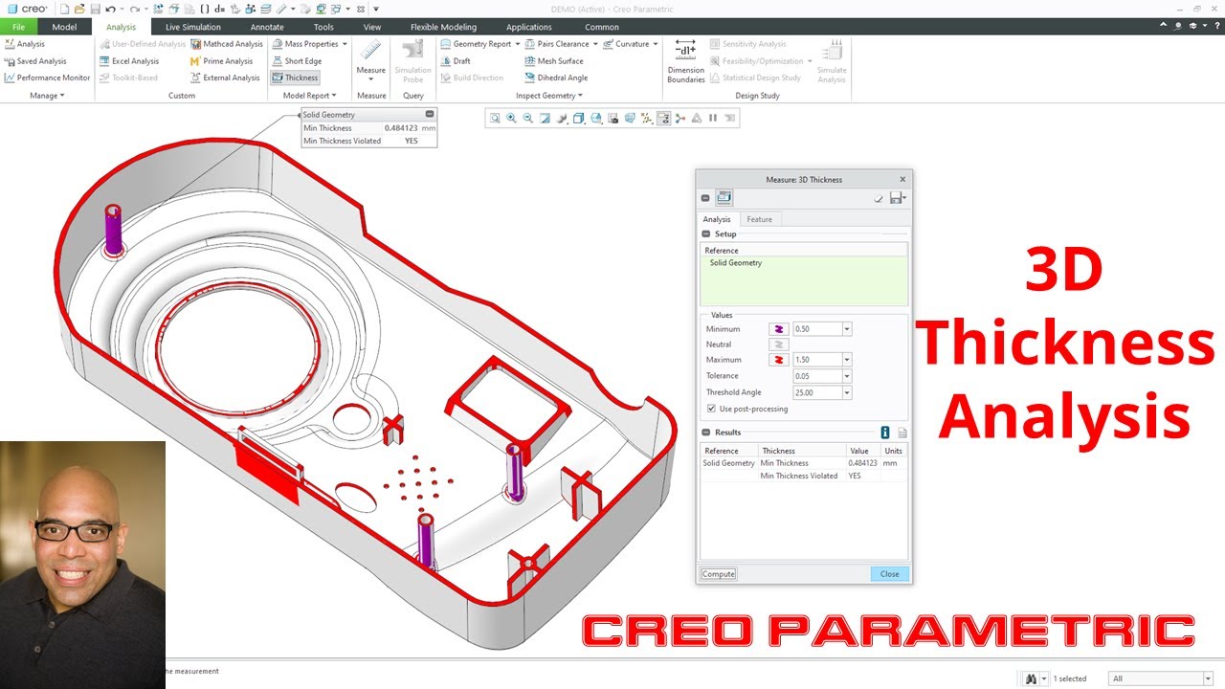
Task: Click the Repaint icon in graphics toolbar
Action: coord(545,118)
